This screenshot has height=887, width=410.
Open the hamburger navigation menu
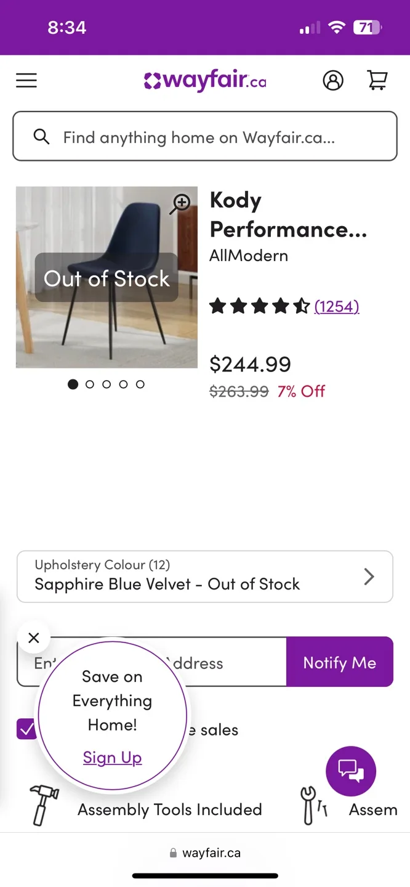pos(26,80)
